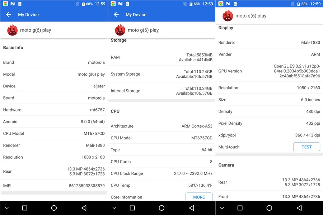Select the System Storage row label

pyautogui.click(x=125, y=74)
